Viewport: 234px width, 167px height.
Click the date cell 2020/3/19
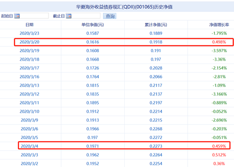(29, 51)
